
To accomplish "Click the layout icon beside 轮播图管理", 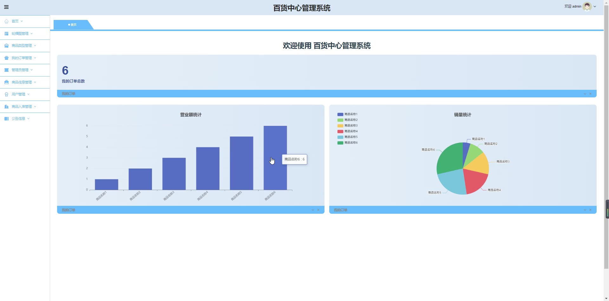I will tap(6, 34).
